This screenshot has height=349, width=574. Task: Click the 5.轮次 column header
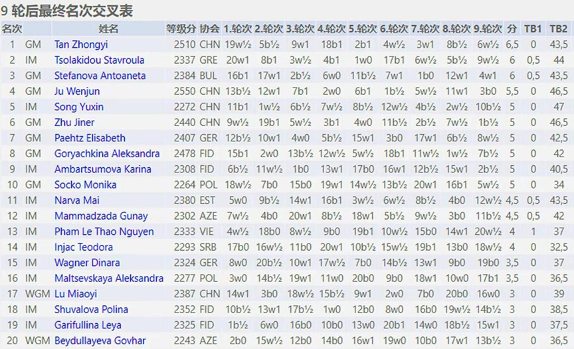pyautogui.click(x=363, y=29)
